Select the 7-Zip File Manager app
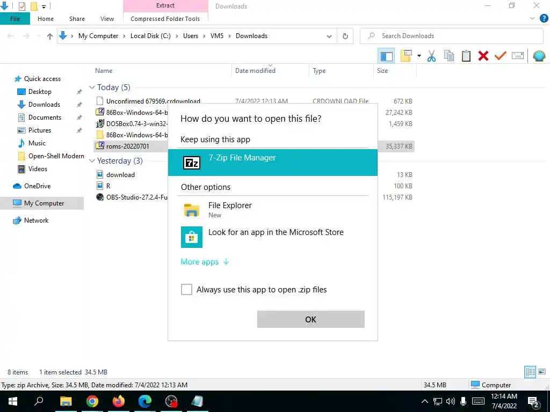 (273, 163)
